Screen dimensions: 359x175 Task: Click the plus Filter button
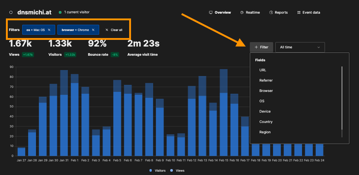pyautogui.click(x=261, y=47)
